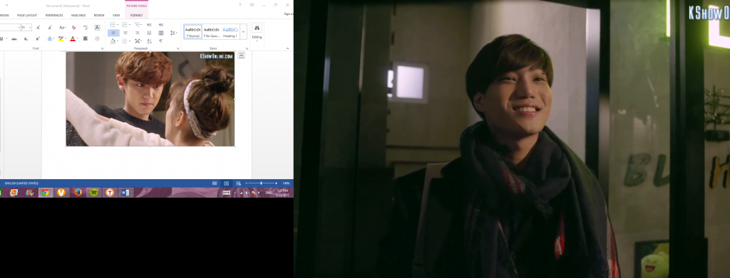Open the Picture Tools FORMAT tab

click(136, 16)
